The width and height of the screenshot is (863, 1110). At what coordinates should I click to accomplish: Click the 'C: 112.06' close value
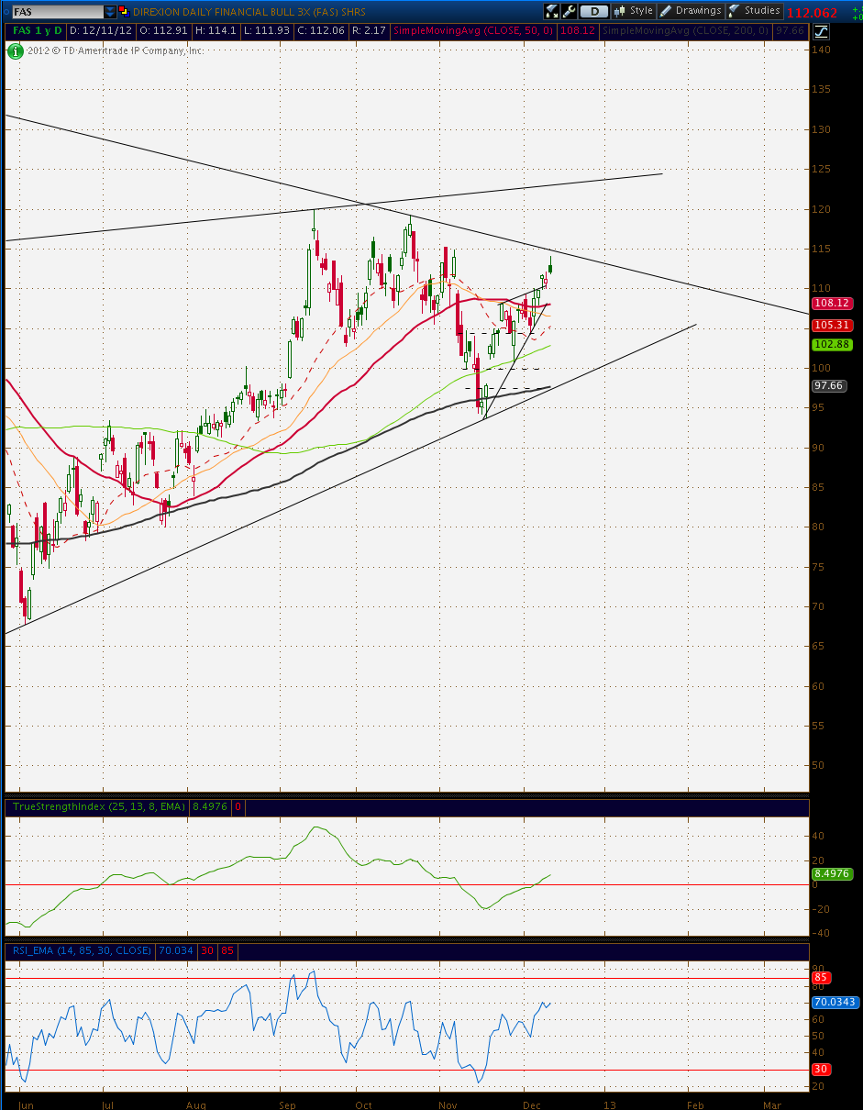pyautogui.click(x=322, y=31)
